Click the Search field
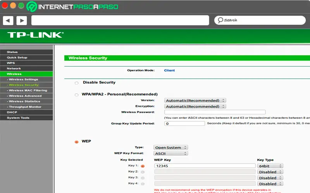The height and width of the screenshot is (193, 310). point(260,20)
